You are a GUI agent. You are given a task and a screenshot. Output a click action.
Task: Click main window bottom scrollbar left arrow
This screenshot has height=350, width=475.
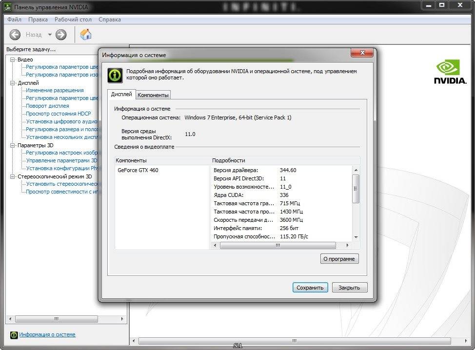coord(134,341)
